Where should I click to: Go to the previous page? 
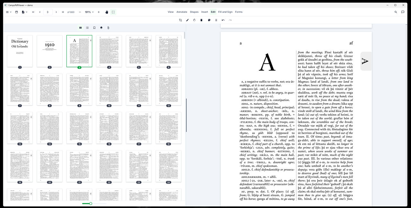coord(40,12)
